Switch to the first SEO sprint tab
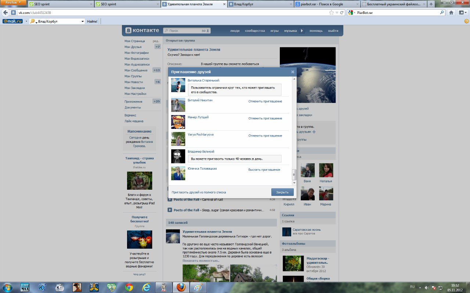Image resolution: width=470 pixels, height=293 pixels. [x=61, y=4]
